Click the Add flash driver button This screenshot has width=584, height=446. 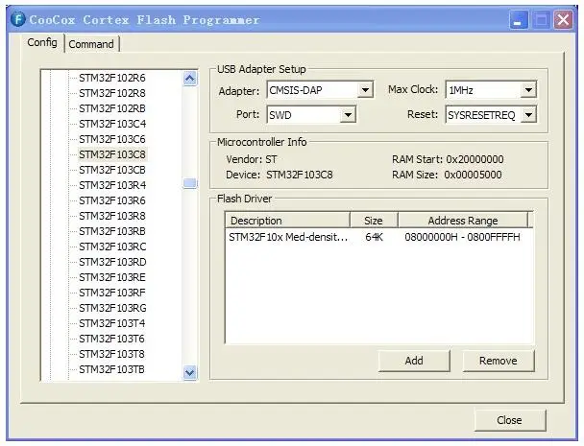[x=414, y=361]
